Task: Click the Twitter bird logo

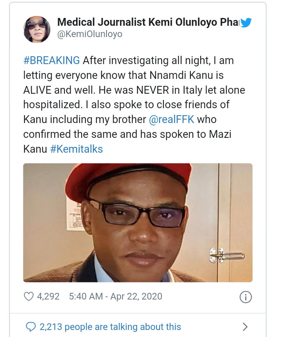Action: click(245, 23)
